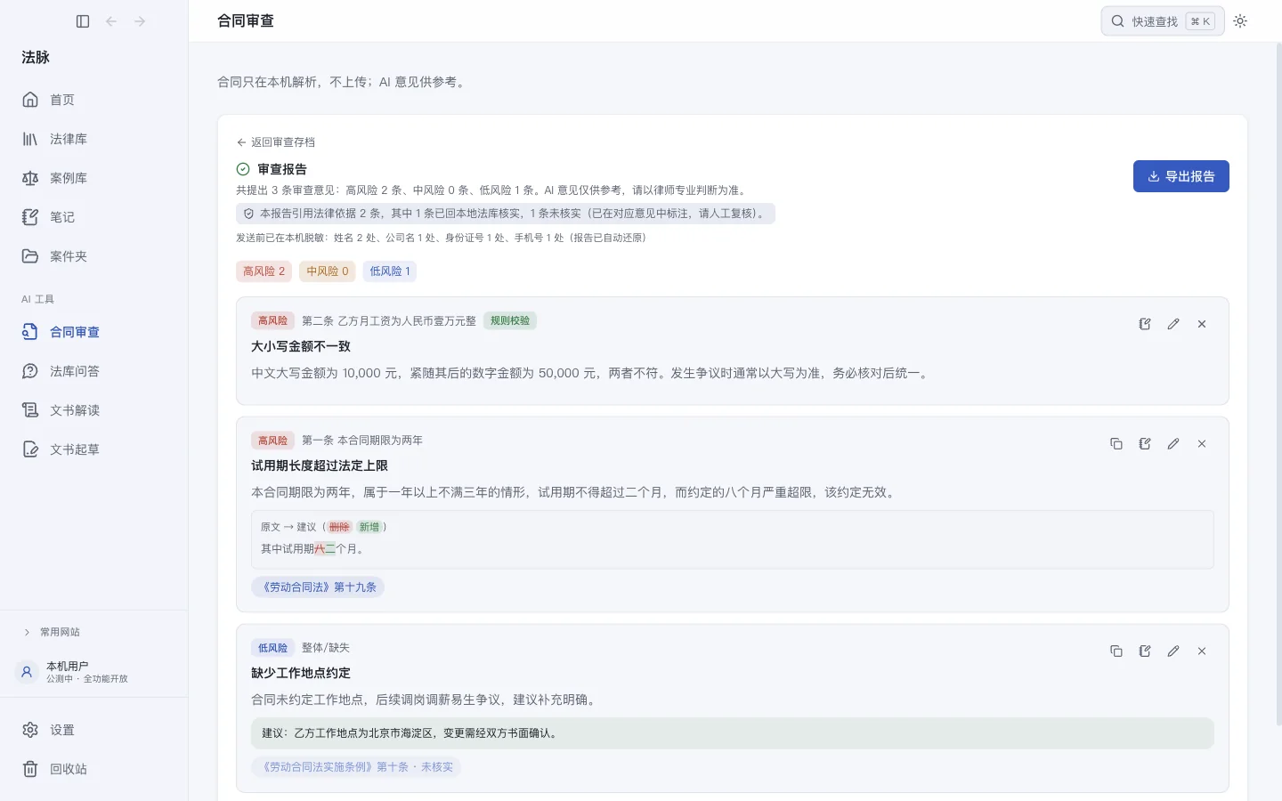Open 首页 in the sidebar
1282x801 pixels.
click(93, 100)
